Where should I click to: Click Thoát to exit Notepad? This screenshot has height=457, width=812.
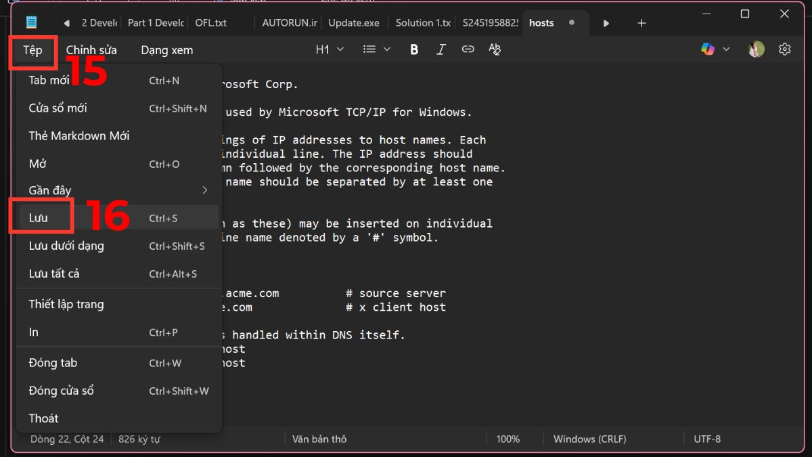point(44,418)
